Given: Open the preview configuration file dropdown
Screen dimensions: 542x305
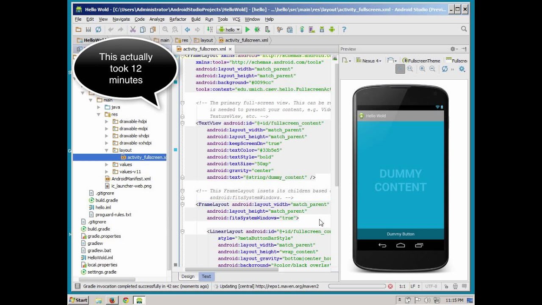Looking at the screenshot, I should (346, 61).
